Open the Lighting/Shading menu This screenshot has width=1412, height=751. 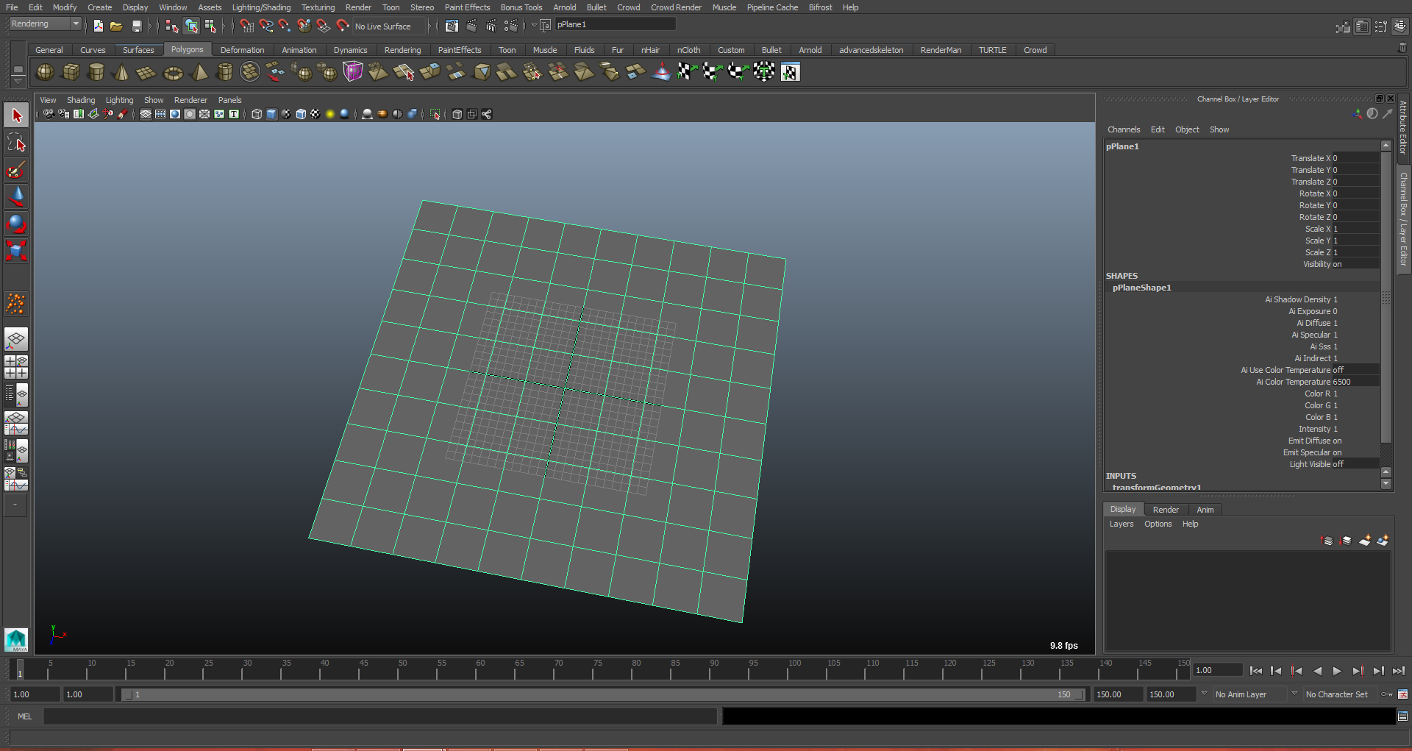click(x=261, y=7)
